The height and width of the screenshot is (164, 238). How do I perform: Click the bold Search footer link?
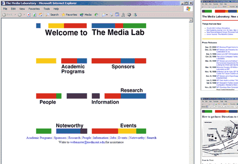[x=151, y=138]
